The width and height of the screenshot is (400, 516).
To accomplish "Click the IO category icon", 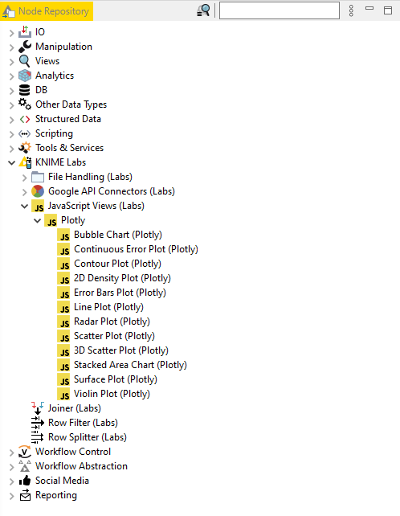I will tap(25, 32).
